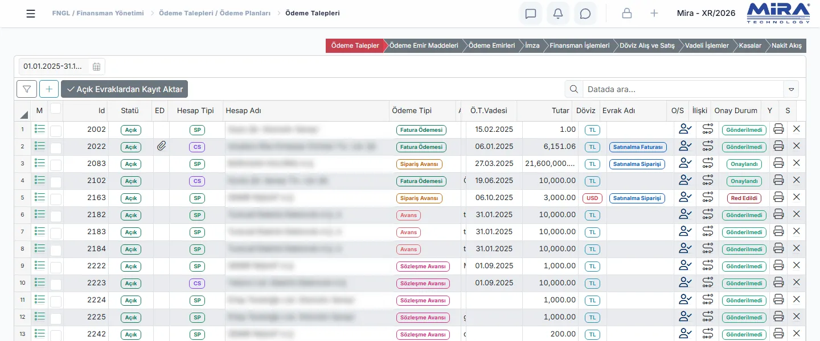Switch to the Kasalar tab
The height and width of the screenshot is (341, 820).
click(750, 45)
